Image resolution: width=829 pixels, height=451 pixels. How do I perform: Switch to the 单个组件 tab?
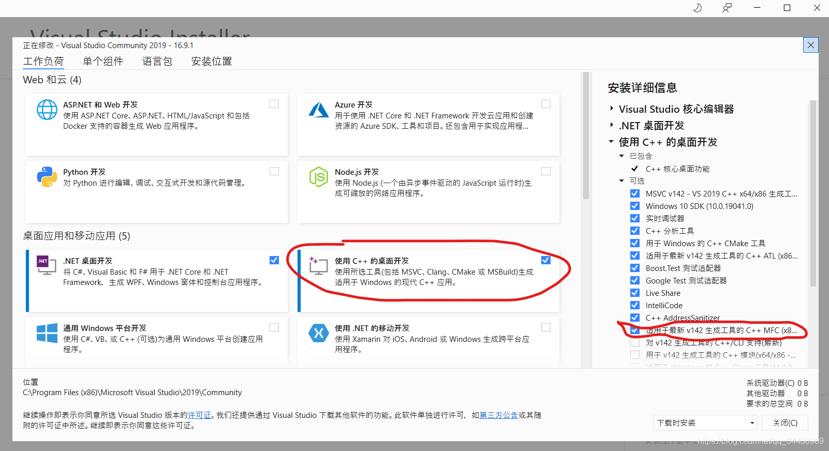[x=103, y=61]
